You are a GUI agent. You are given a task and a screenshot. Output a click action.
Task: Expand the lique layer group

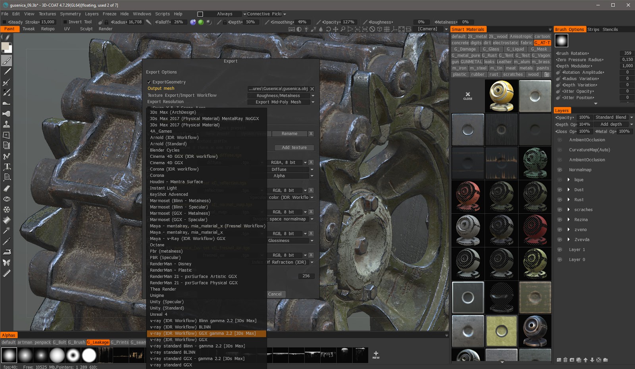pyautogui.click(x=568, y=180)
